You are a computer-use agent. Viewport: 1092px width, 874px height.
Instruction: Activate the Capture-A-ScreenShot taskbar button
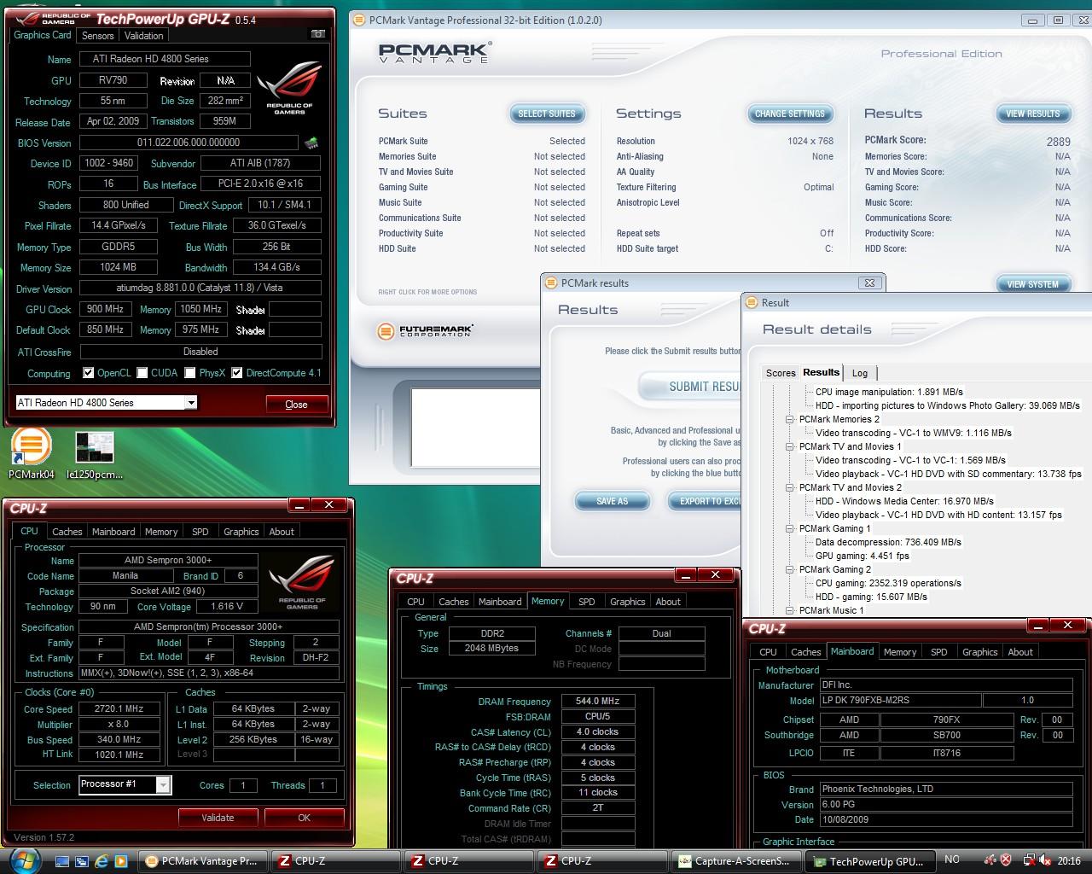point(736,861)
